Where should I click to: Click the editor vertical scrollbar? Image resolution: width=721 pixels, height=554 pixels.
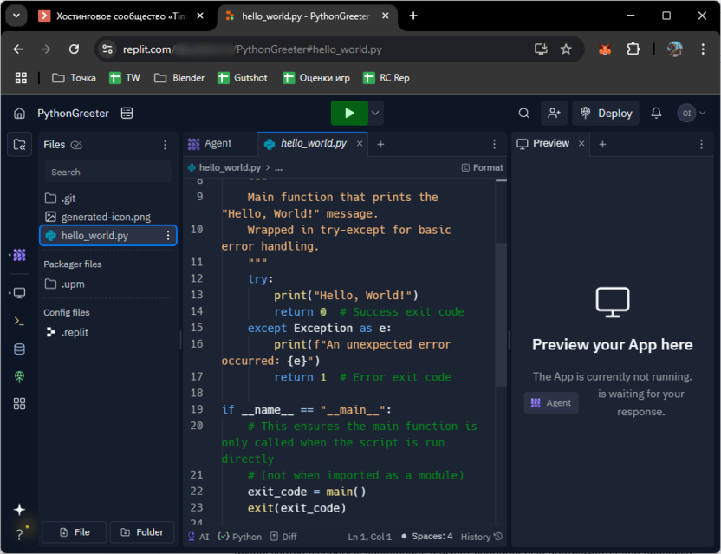(x=500, y=312)
